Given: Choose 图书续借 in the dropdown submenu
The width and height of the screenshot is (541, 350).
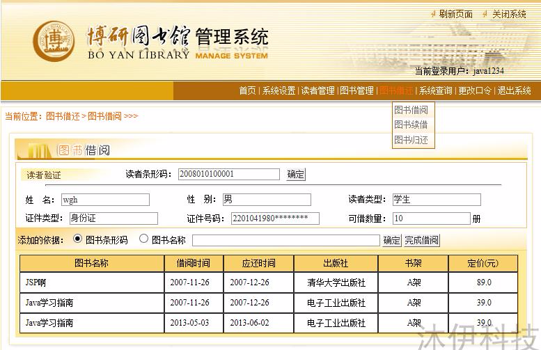Looking at the screenshot, I should (411, 125).
